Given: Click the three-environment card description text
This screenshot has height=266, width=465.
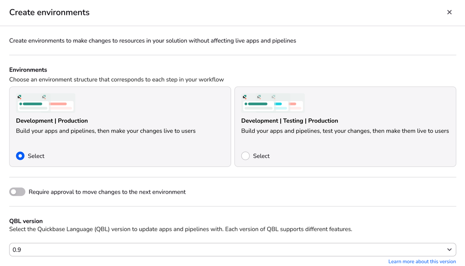Looking at the screenshot, I should 344,131.
